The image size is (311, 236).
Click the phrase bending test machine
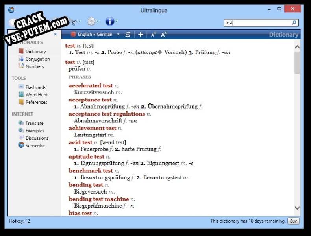tap(99, 199)
